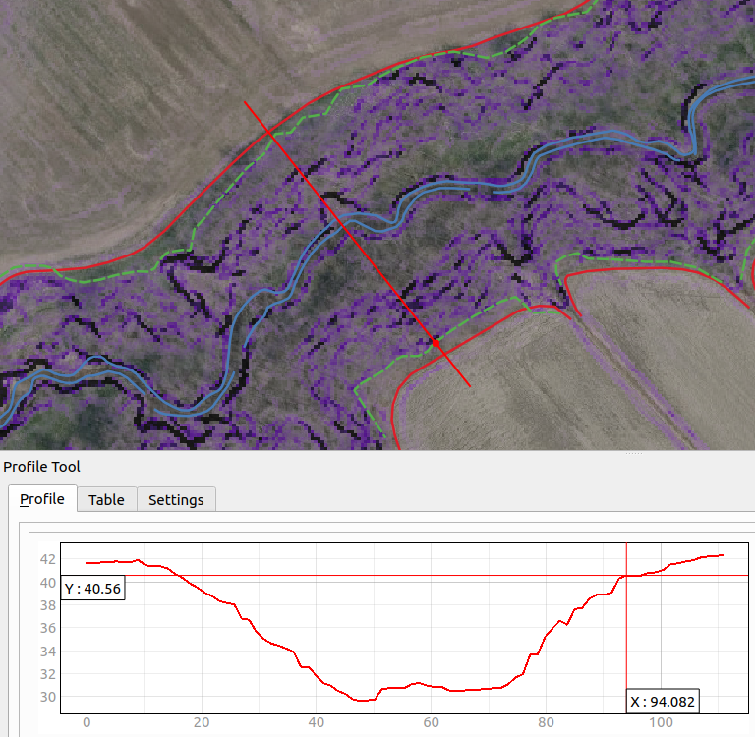Click the red endpoint dot on the profile line
Viewport: 755px width, 737px height.
coord(436,343)
